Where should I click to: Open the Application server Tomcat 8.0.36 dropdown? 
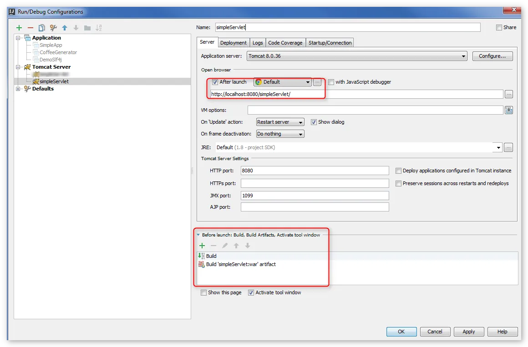pos(357,56)
